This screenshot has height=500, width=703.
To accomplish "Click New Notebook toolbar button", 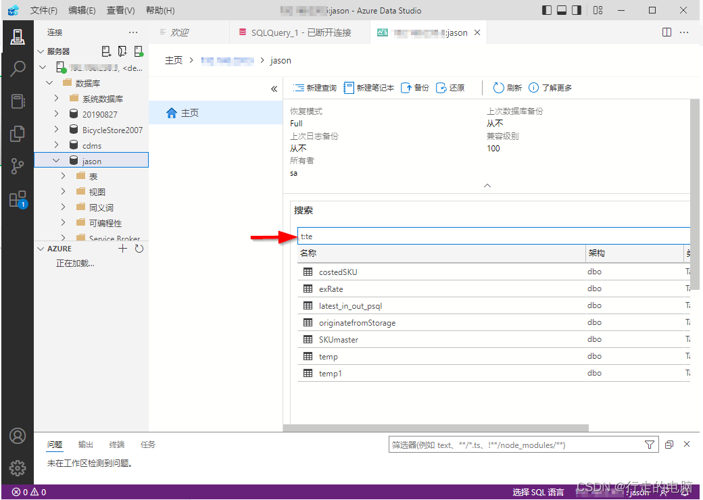I will (x=368, y=88).
